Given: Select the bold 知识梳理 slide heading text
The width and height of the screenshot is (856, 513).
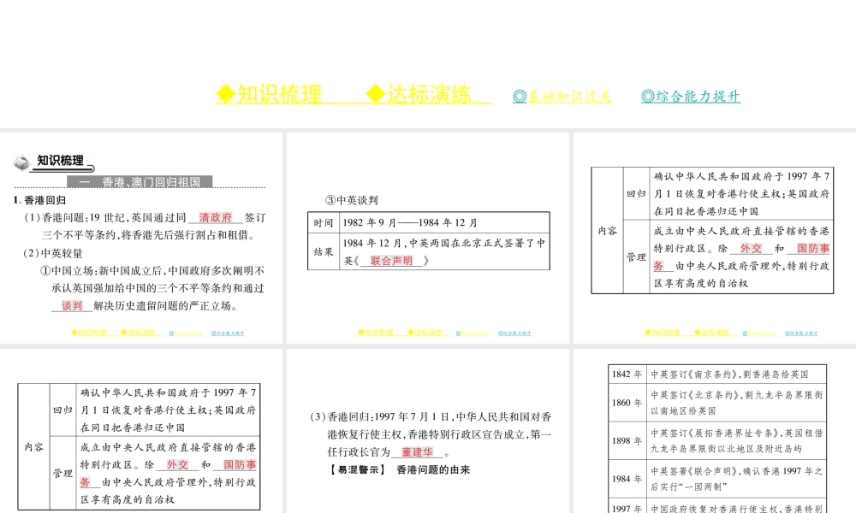Looking at the screenshot, I should click(x=60, y=160).
